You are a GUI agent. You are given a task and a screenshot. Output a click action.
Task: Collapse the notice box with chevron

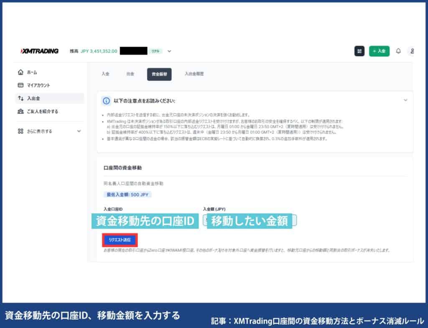point(405,100)
